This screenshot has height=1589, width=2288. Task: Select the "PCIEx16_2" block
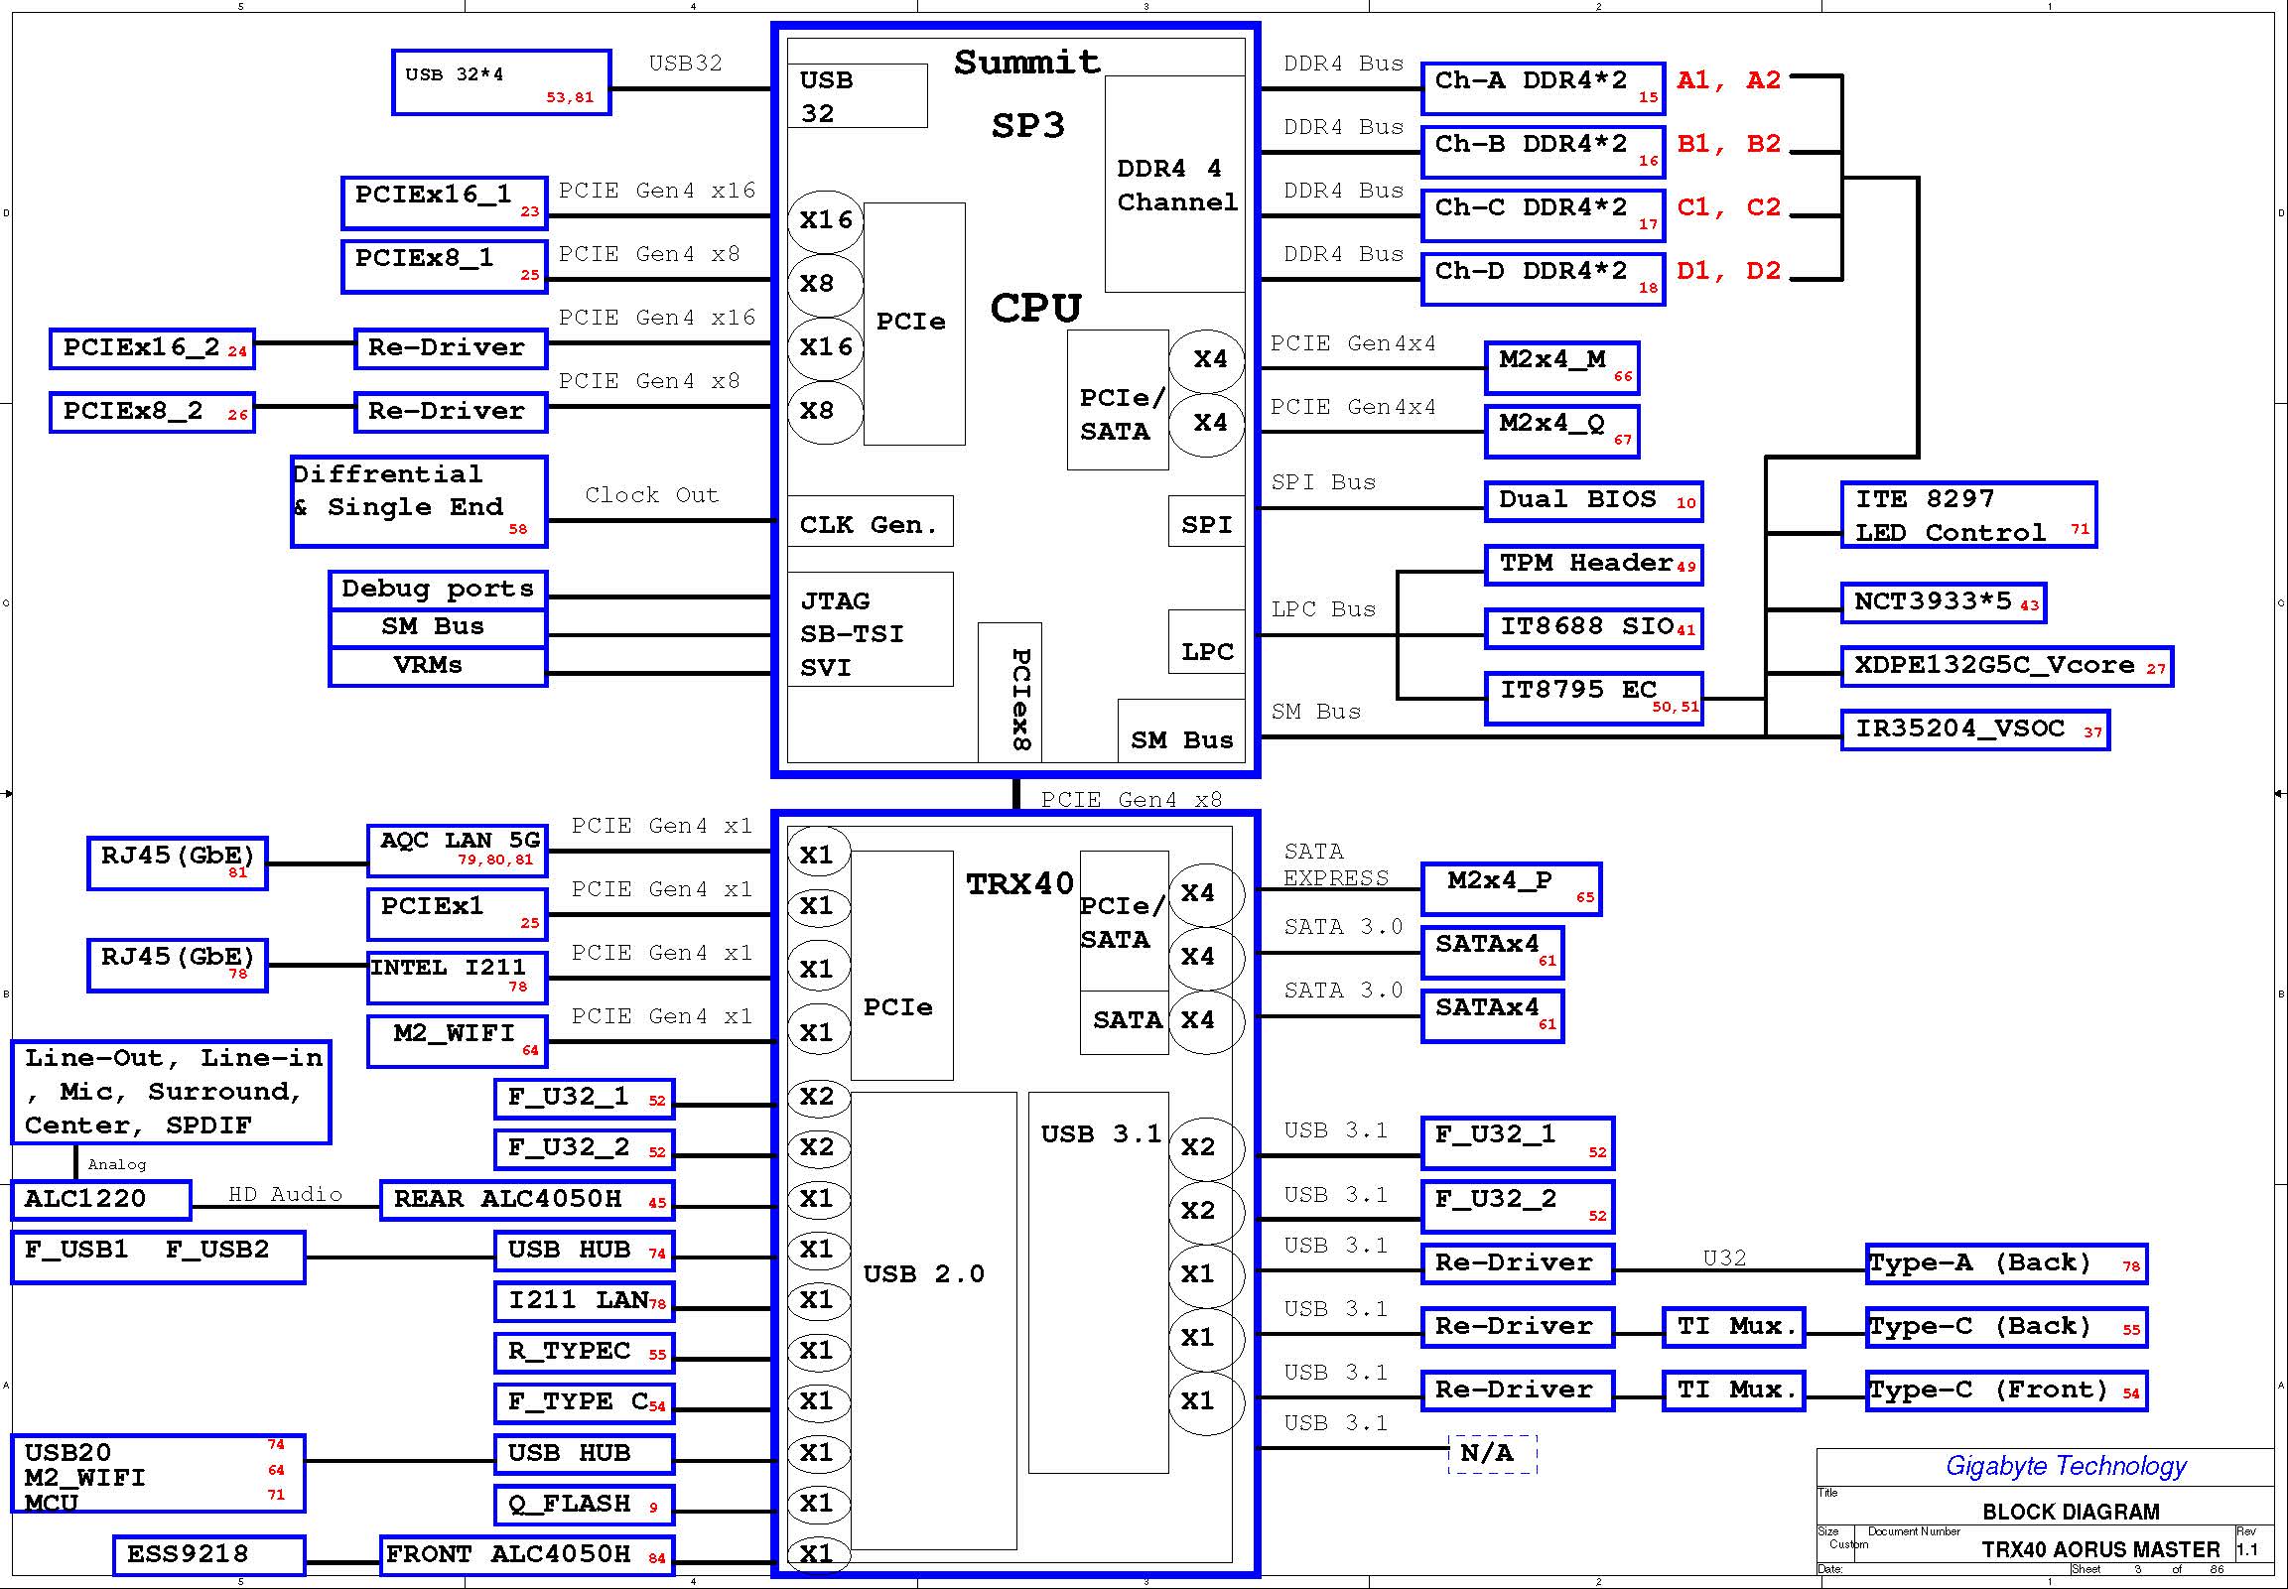152,348
